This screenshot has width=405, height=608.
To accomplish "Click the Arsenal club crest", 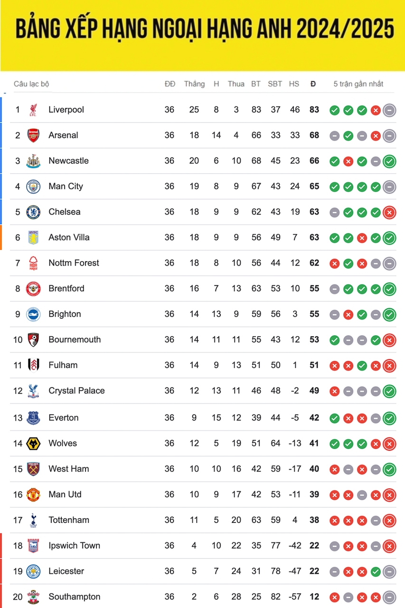I will pos(33,135).
